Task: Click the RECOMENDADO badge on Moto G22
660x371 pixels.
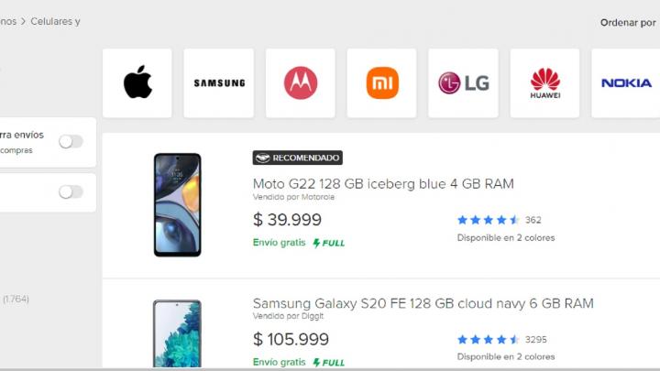Action: (x=298, y=158)
